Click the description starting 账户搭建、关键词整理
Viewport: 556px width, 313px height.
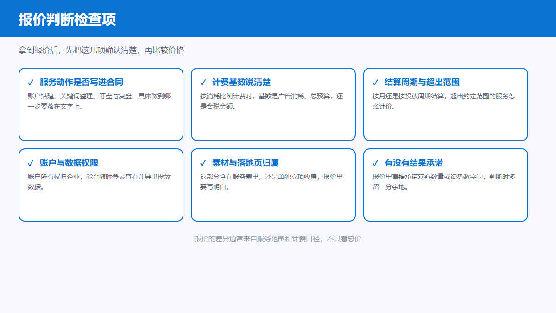click(99, 101)
